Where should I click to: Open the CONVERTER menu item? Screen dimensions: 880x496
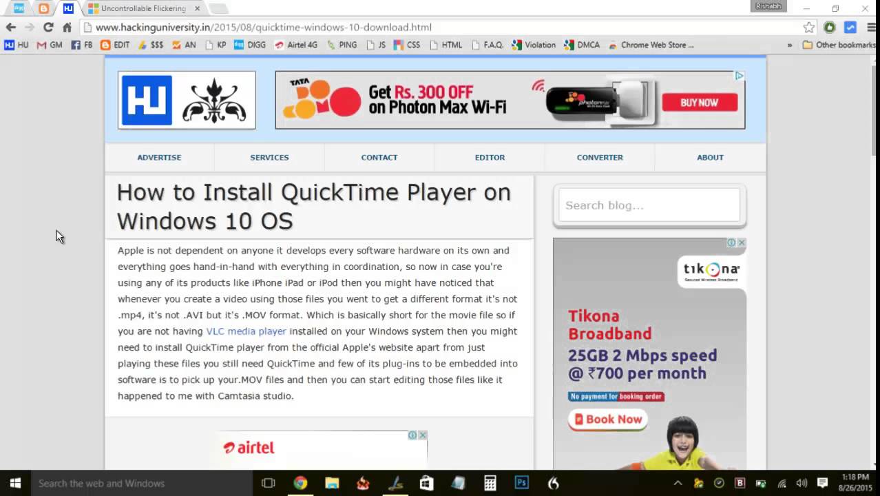(600, 157)
